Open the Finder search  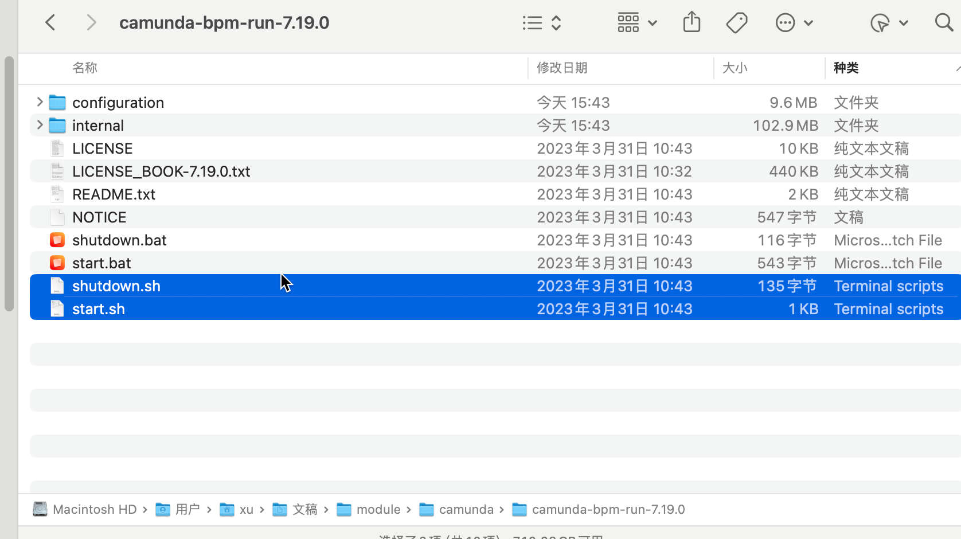click(944, 23)
